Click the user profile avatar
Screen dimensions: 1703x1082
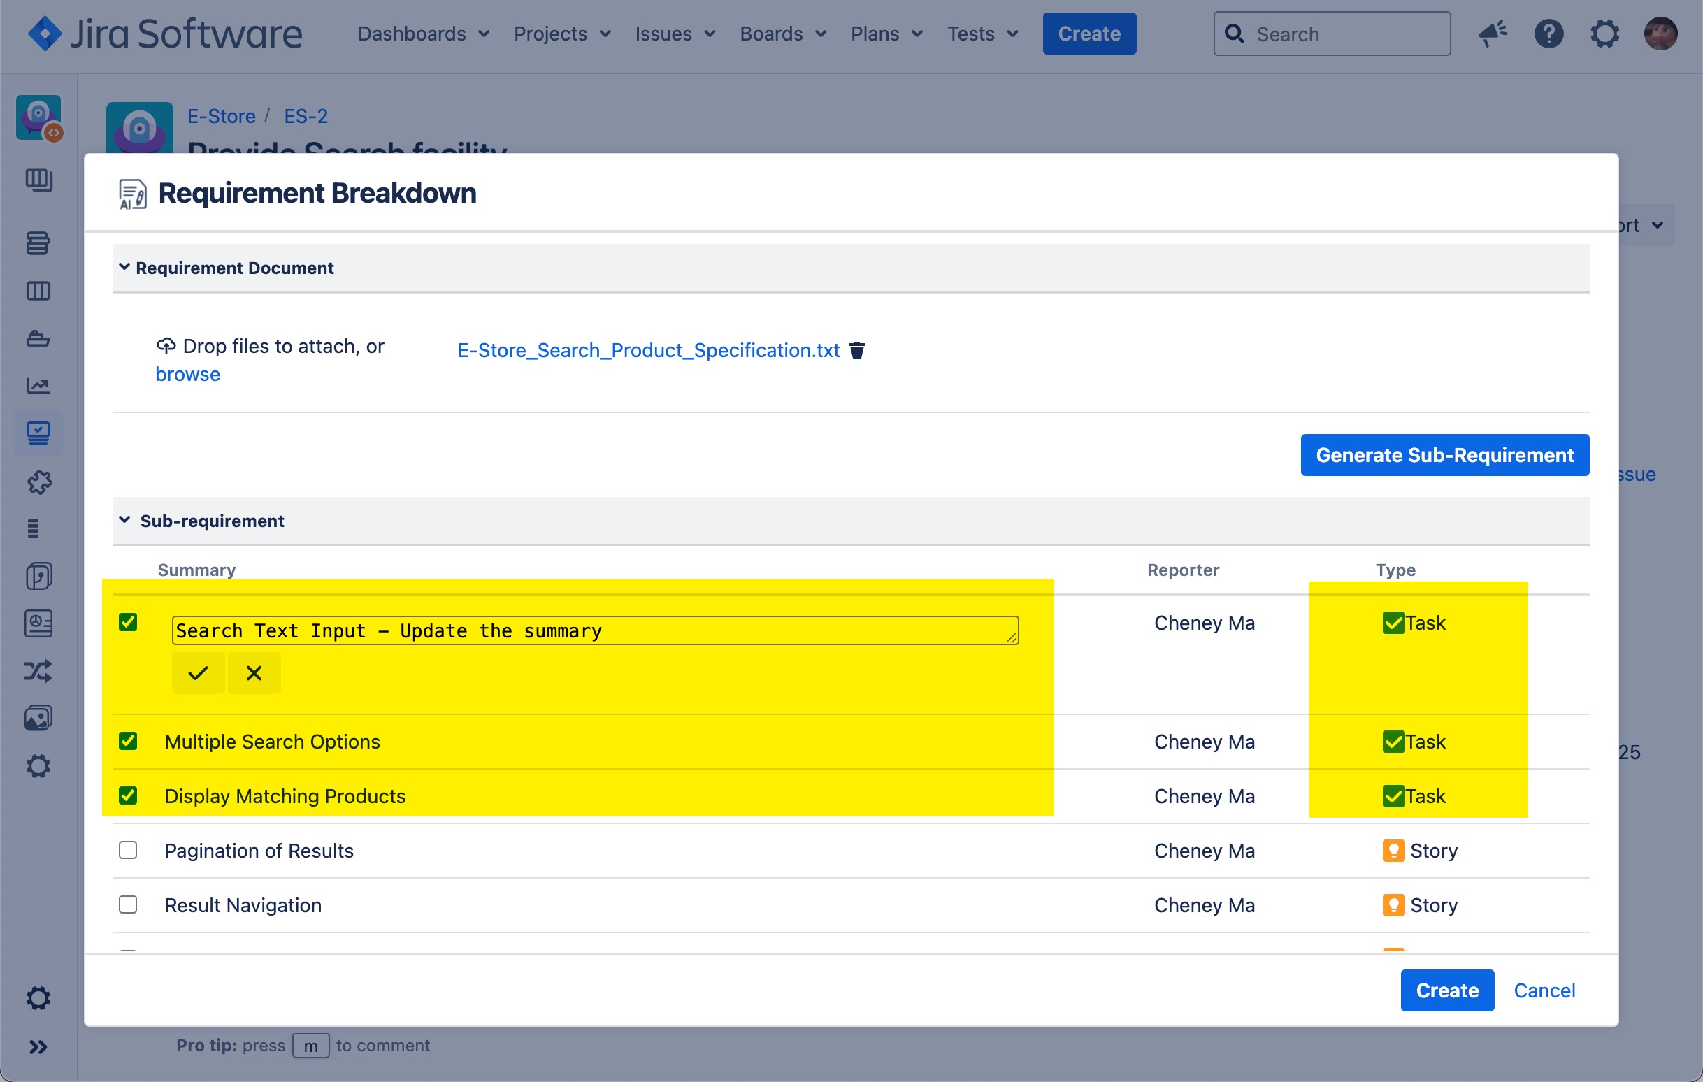pos(1660,34)
